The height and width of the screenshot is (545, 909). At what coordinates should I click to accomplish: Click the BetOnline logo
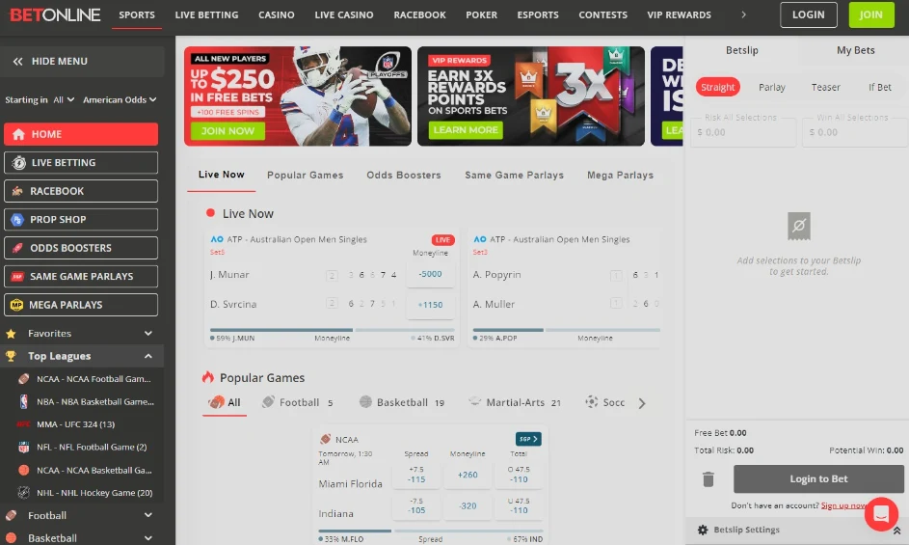click(x=55, y=14)
